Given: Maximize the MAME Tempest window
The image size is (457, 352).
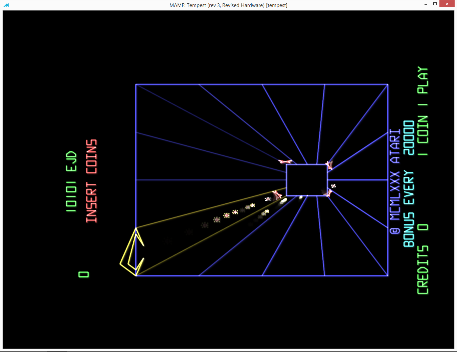Looking at the screenshot, I should pos(435,4).
